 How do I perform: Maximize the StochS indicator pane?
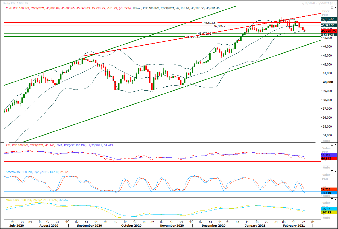(332, 171)
